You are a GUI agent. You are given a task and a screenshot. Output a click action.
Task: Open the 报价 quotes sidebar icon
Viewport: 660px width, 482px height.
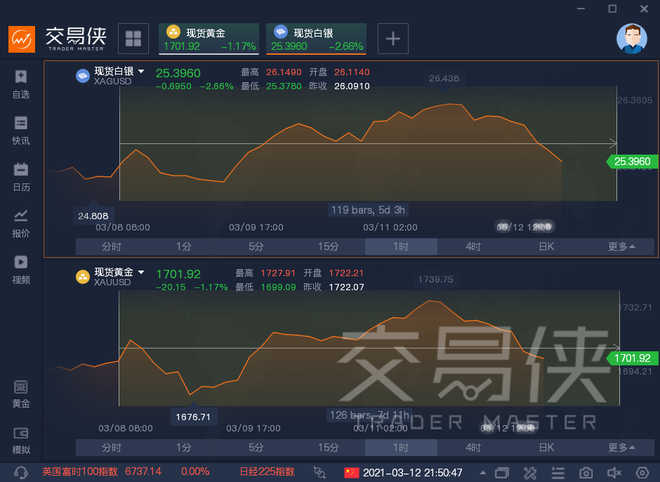coord(20,223)
